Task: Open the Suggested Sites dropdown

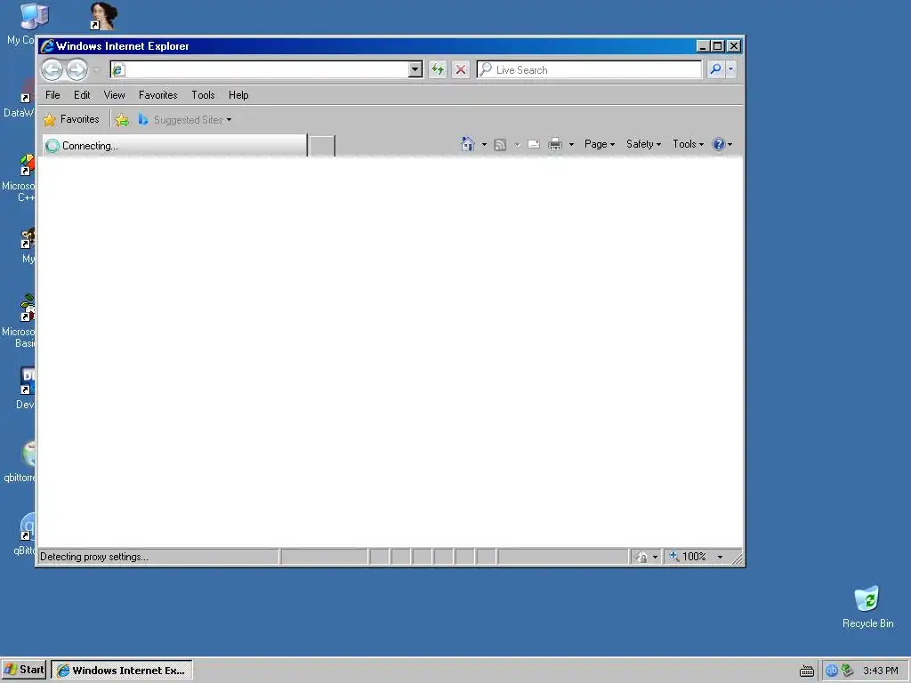Action: 185,120
